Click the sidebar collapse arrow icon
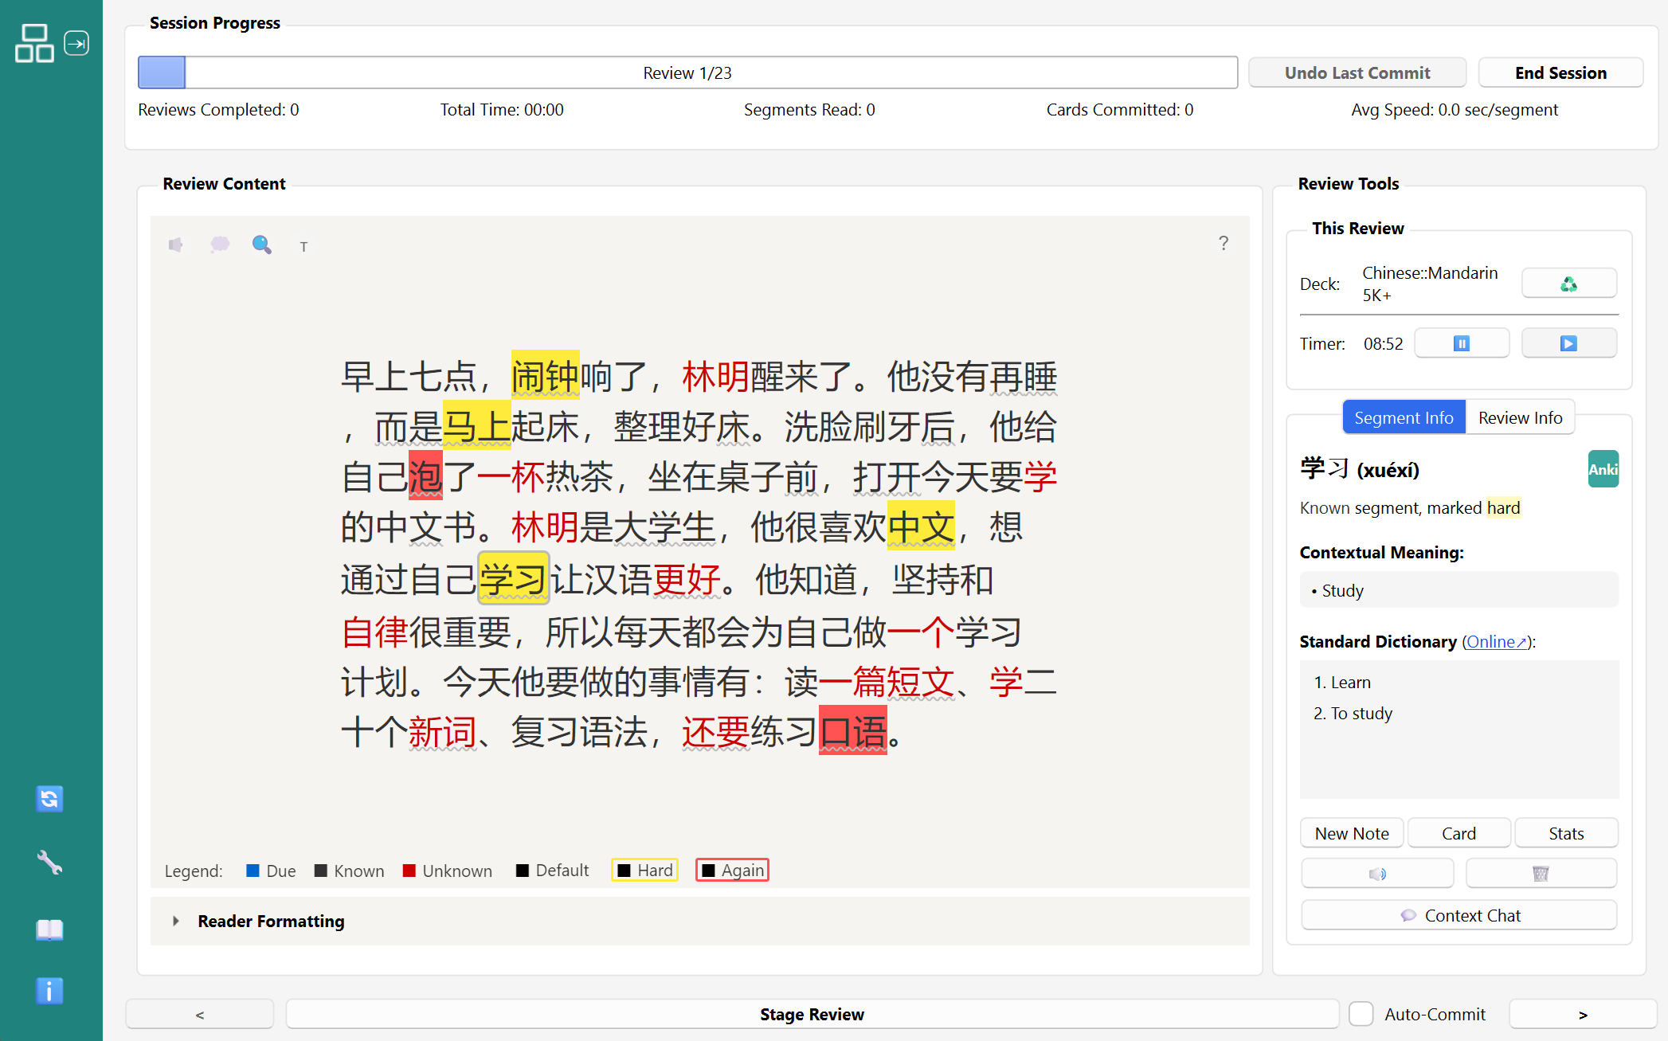Screen dimensions: 1668x1041 (76, 43)
